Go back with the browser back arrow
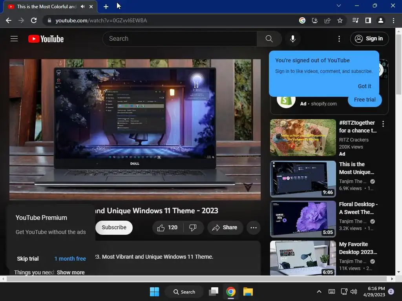 9,20
